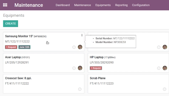Image resolution: width=169 pixels, height=96 pixels.
Task: Click model code (17-j059nr) on HP card
Action: [110, 57]
